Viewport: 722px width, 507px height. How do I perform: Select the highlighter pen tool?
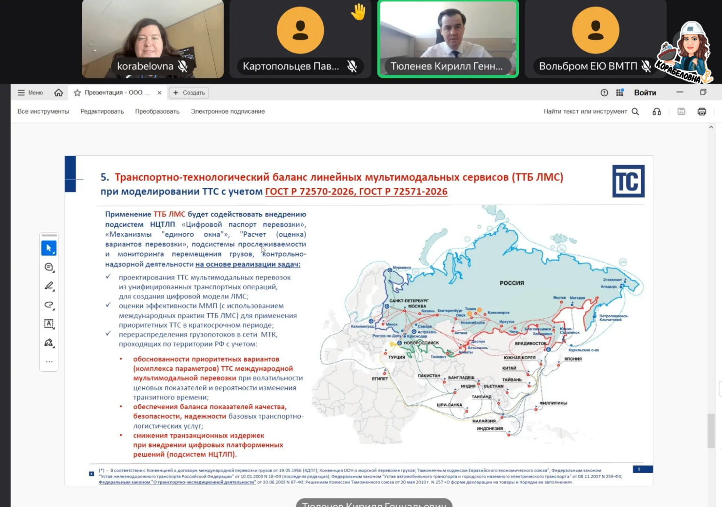49,286
